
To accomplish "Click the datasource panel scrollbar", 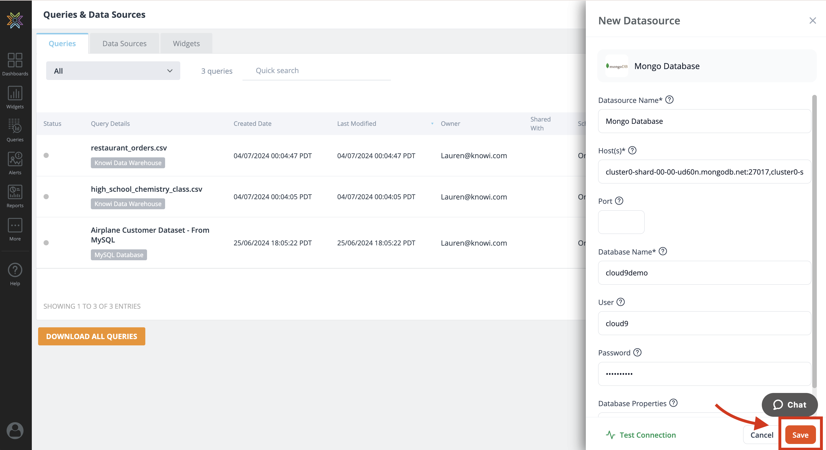I will [x=815, y=240].
